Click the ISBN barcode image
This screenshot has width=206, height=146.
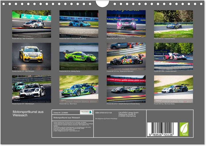coord(162,129)
